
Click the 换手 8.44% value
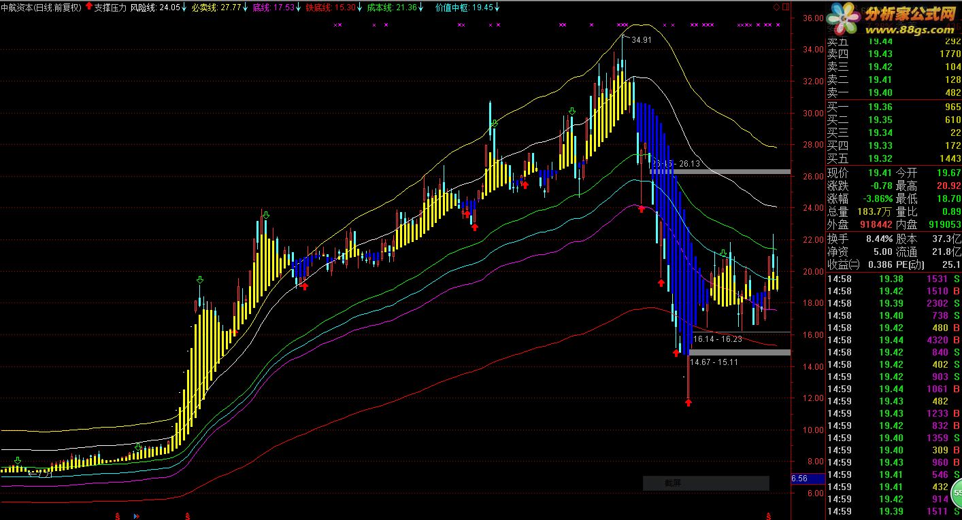[x=878, y=239]
